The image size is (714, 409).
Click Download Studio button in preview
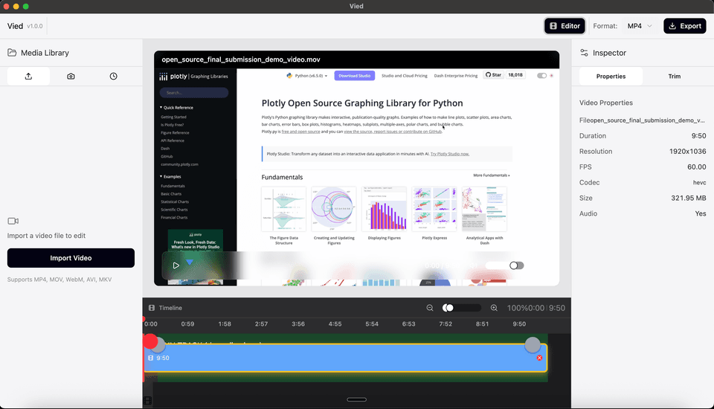(x=354, y=76)
